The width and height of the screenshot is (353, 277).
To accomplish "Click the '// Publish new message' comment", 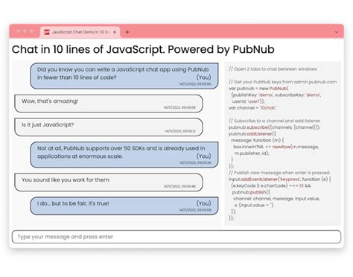I will click(x=279, y=173).
